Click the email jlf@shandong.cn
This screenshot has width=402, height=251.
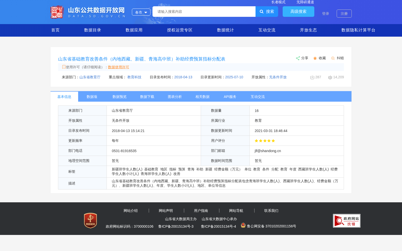tap(268, 151)
